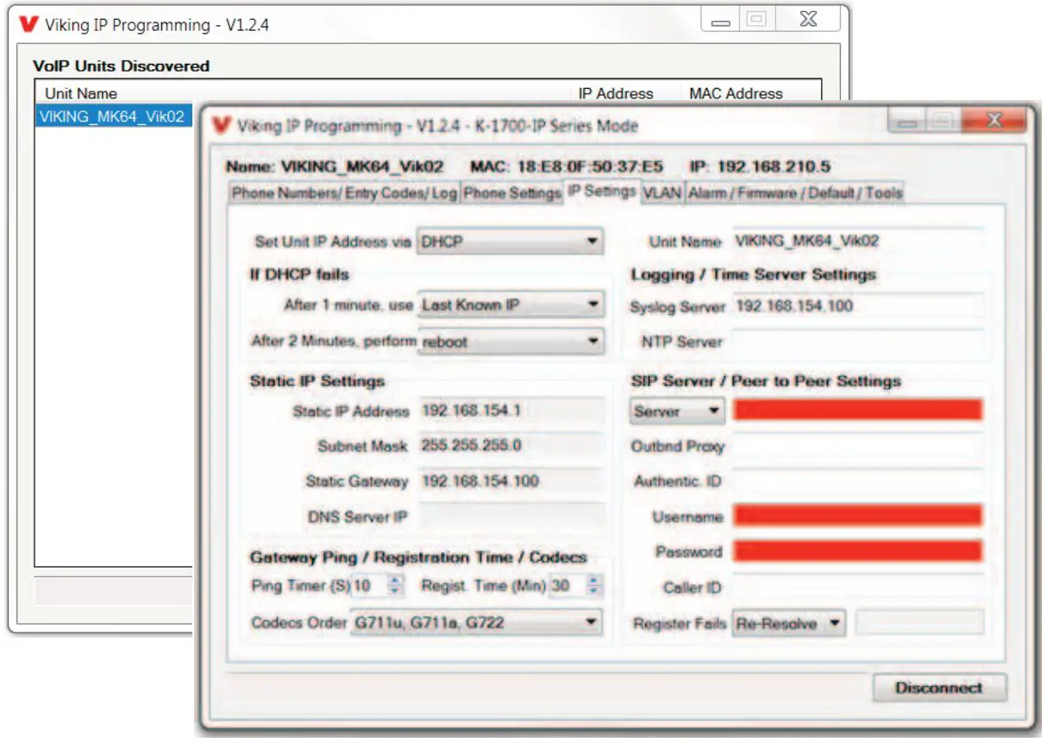Viewport: 1047px width, 742px height.
Task: Minimize the back Viking IP Programming window
Action: point(721,21)
